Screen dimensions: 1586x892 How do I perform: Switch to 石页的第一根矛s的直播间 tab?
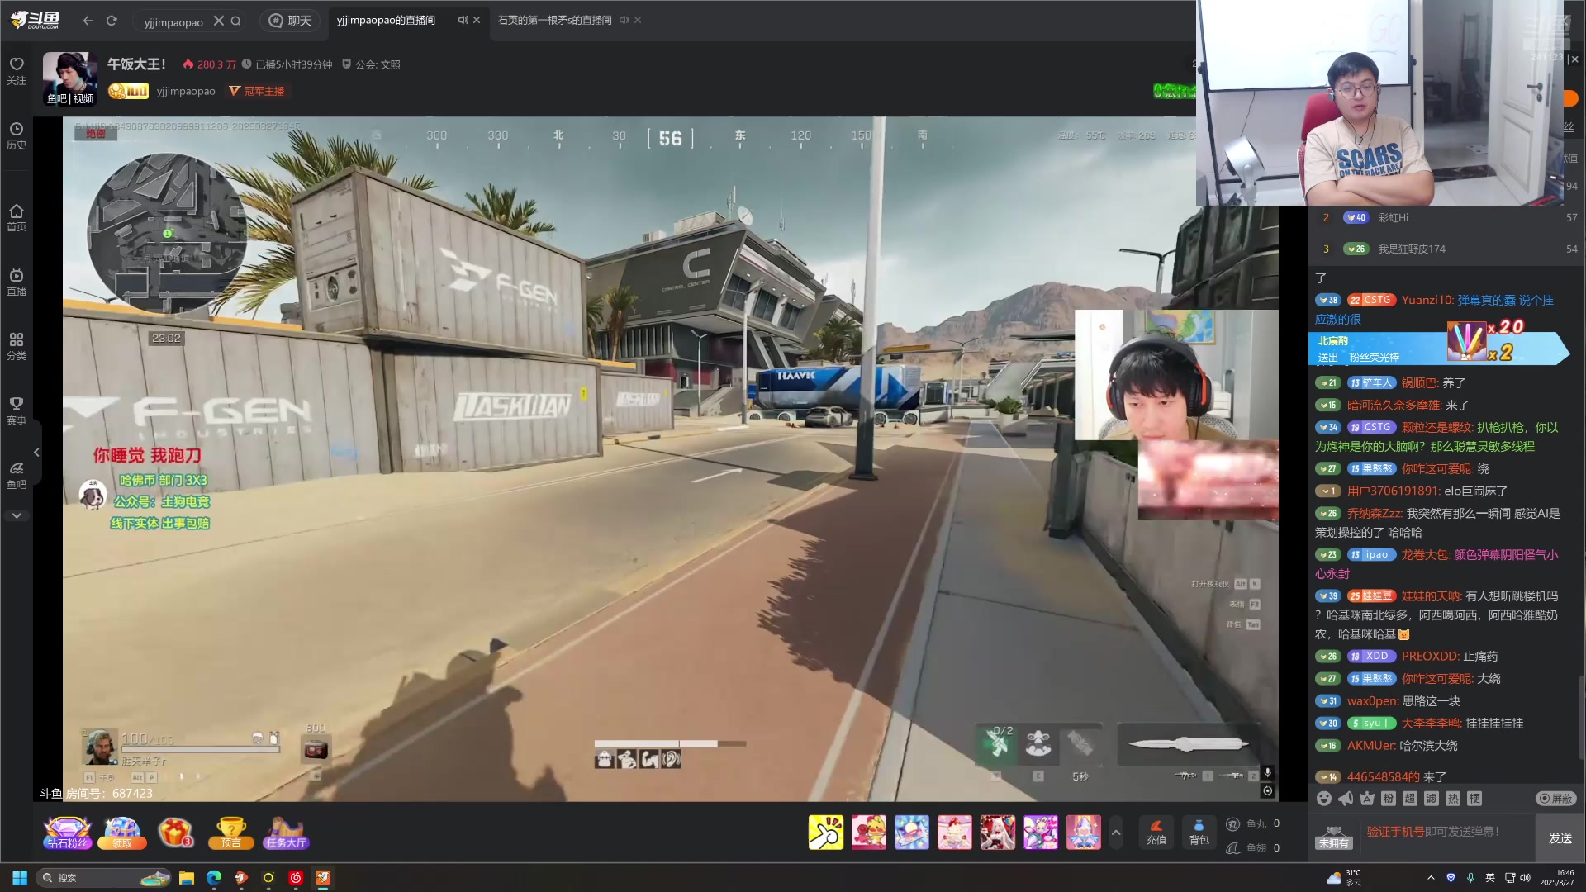[x=554, y=20]
